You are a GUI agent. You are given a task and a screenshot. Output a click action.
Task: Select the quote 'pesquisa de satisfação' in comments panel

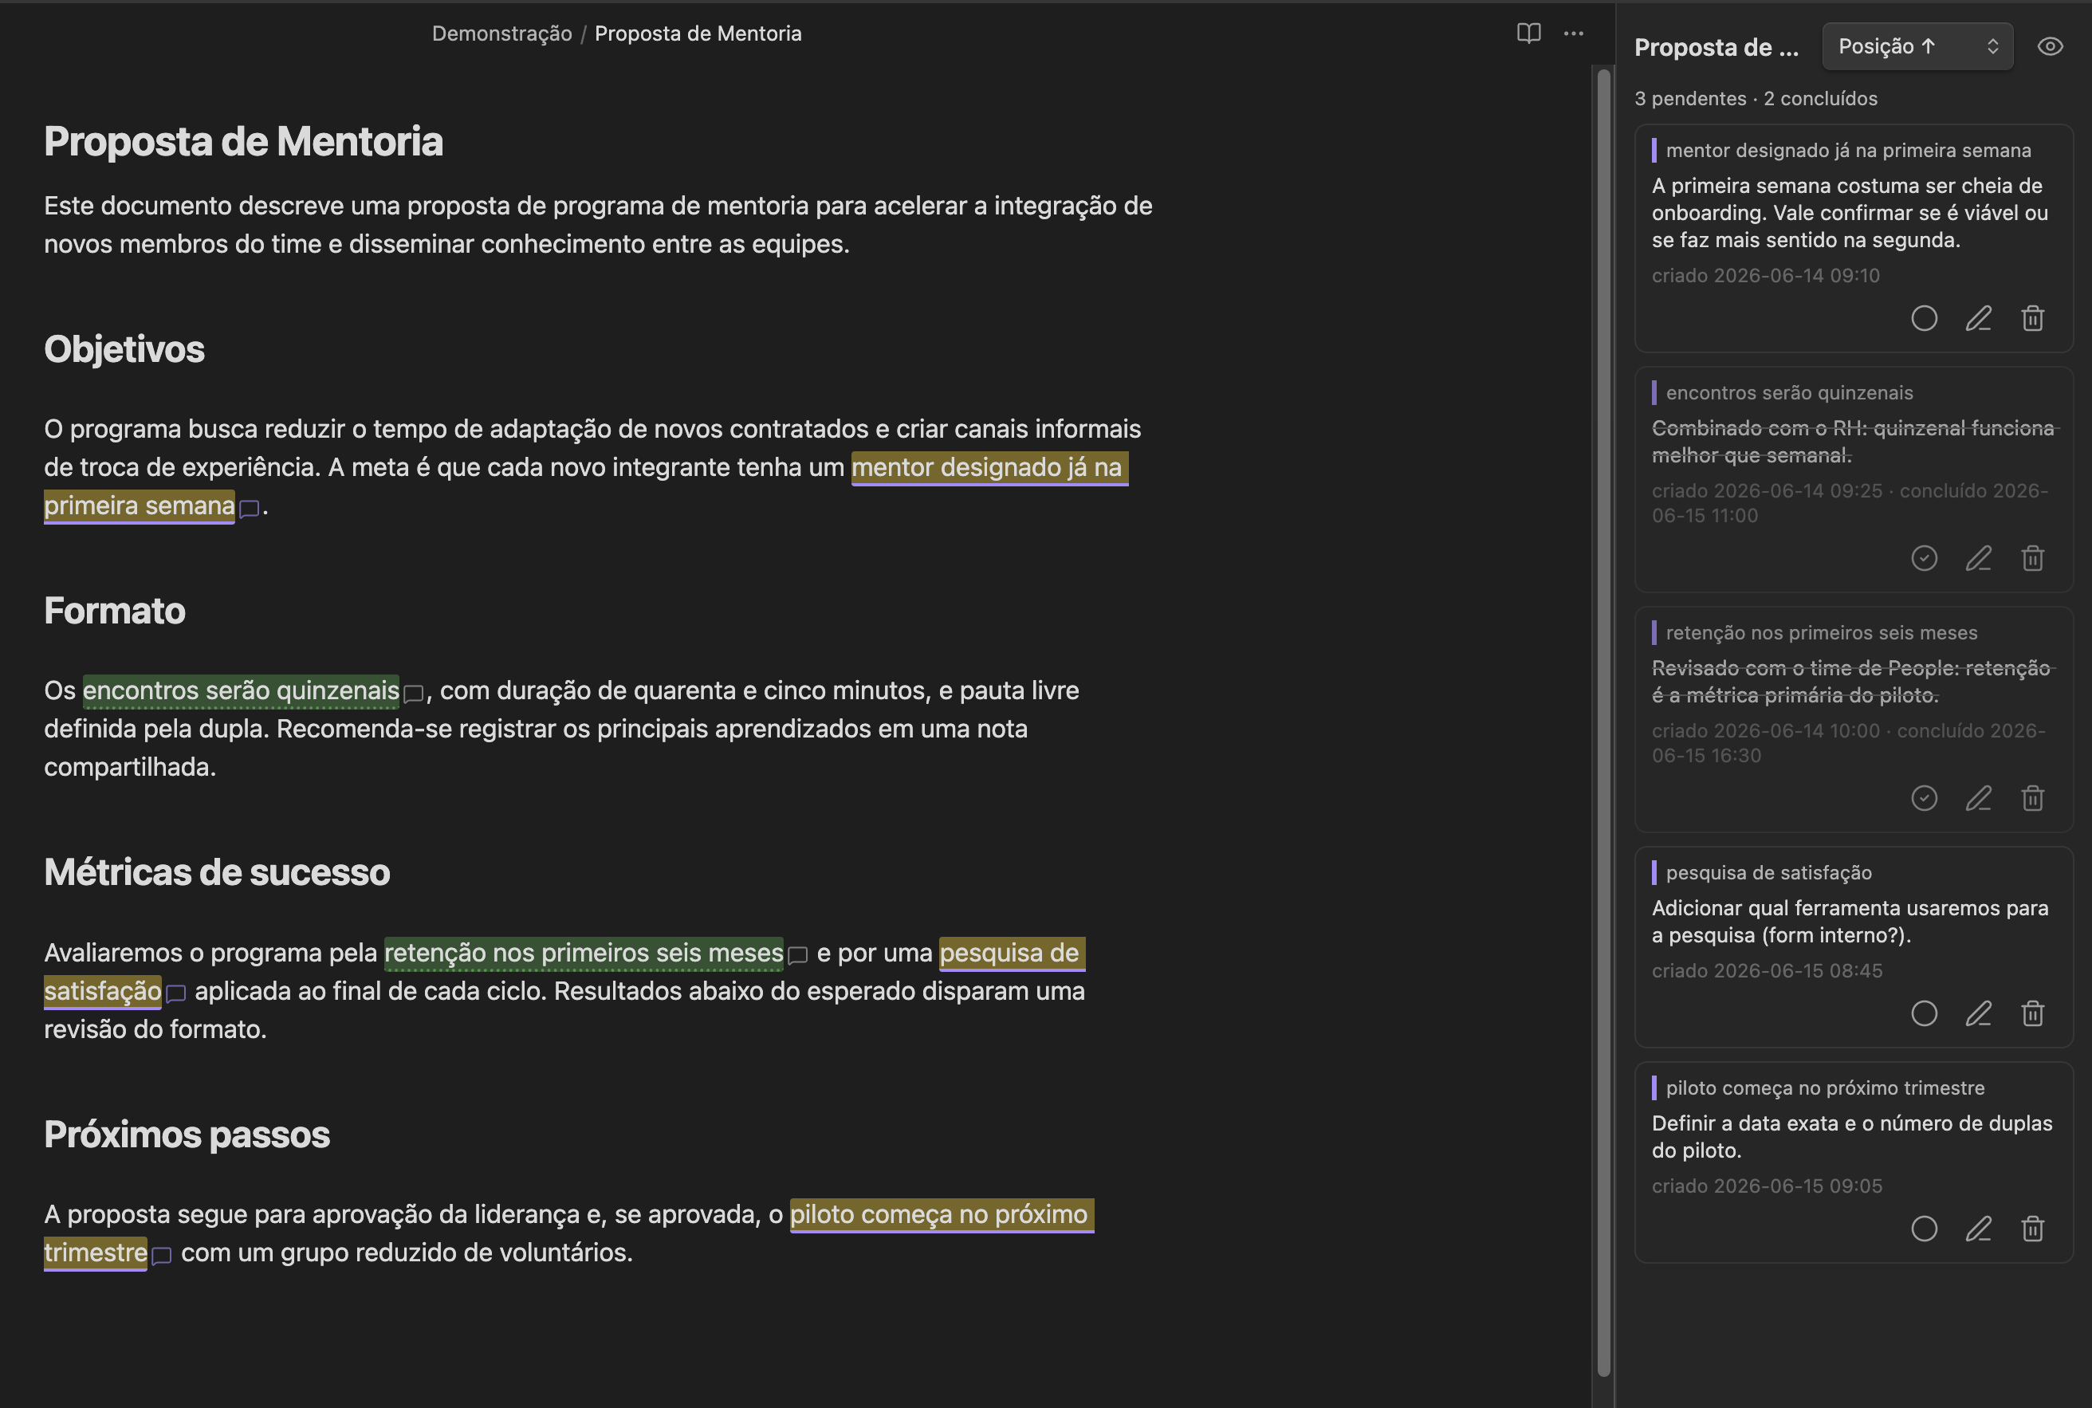click(x=1769, y=873)
